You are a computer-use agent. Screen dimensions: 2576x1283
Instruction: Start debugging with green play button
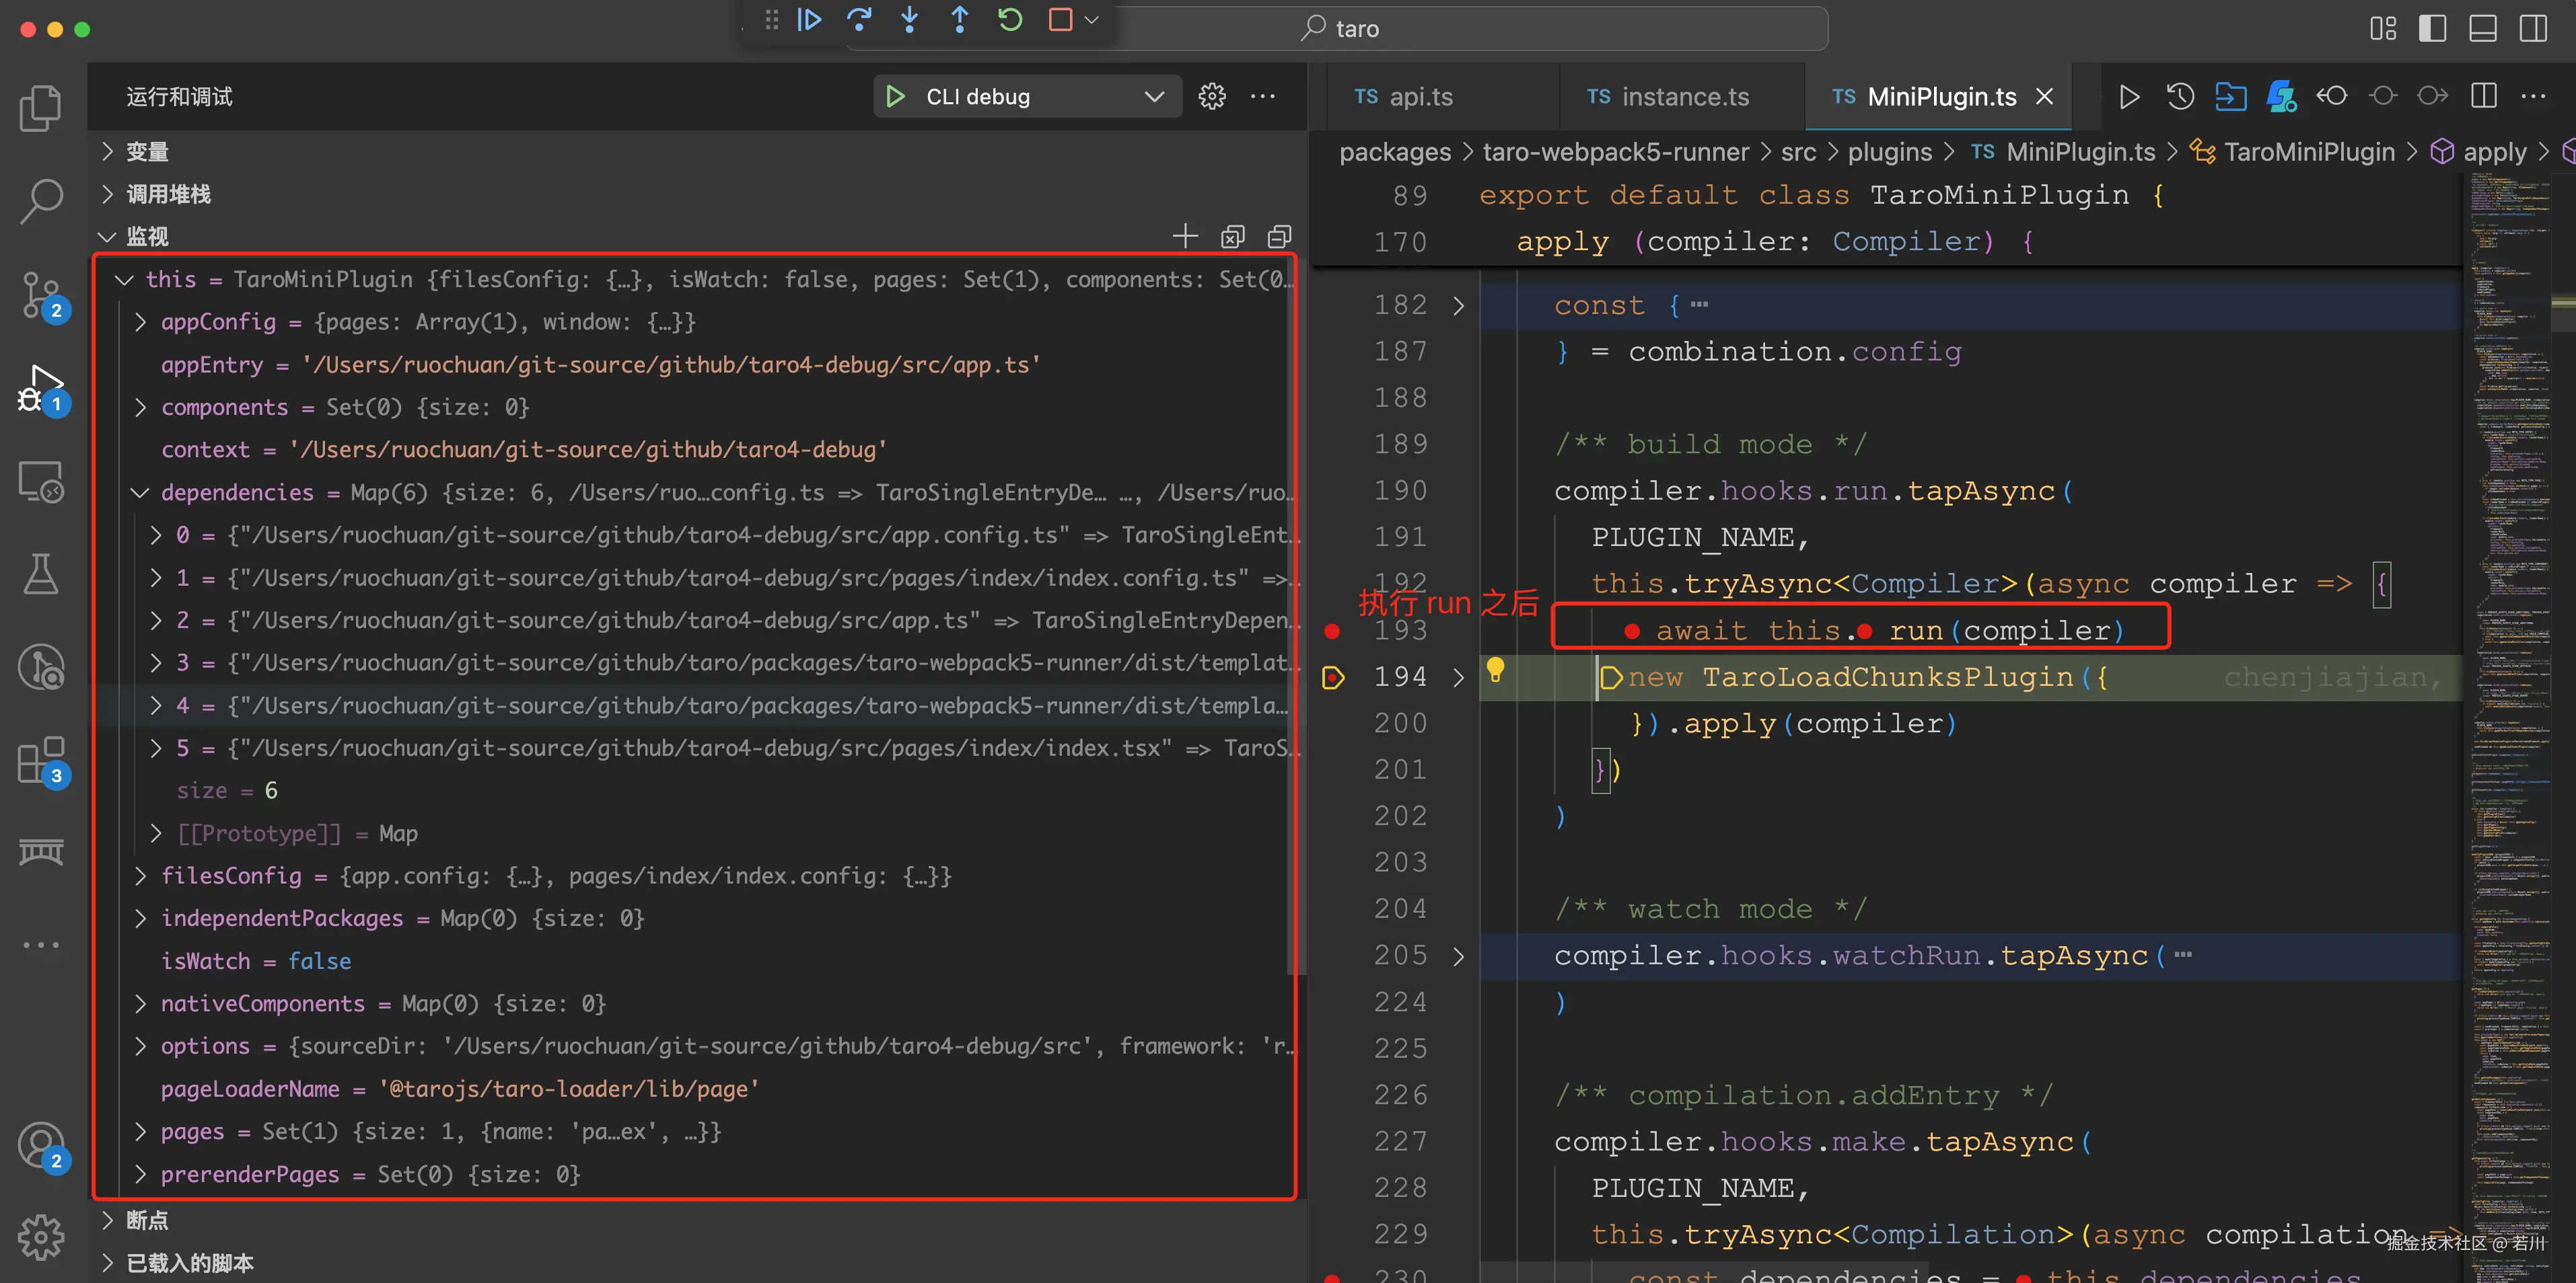tap(895, 96)
